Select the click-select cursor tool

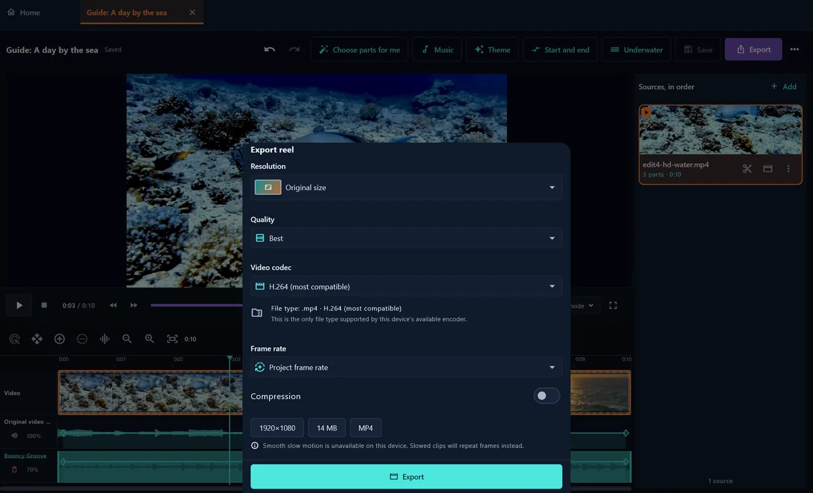click(15, 339)
